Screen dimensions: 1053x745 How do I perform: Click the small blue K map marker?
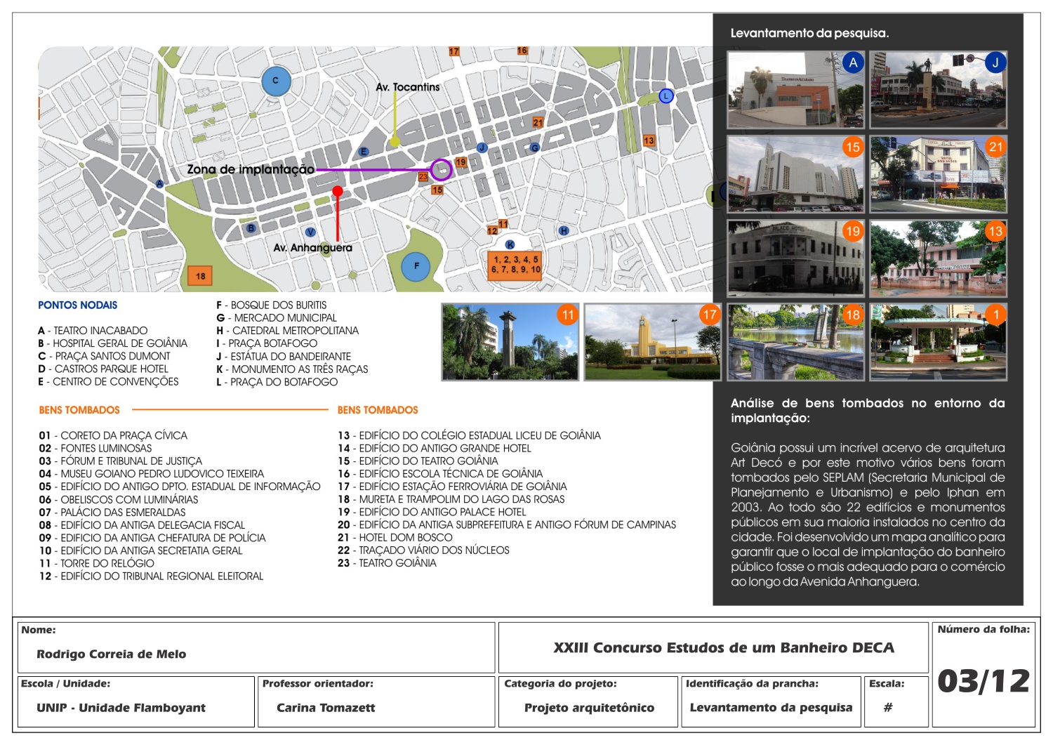[x=510, y=244]
